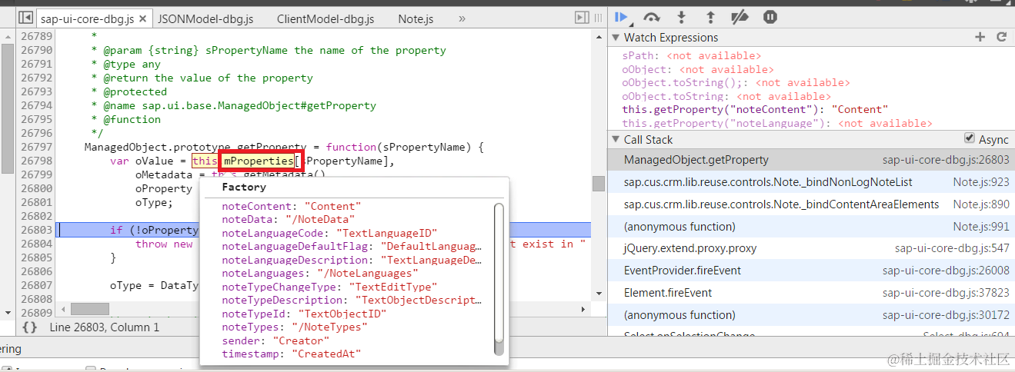The height and width of the screenshot is (372, 1015).
Task: Select EventProvider.fireEvent stack frame
Action: pos(811,271)
